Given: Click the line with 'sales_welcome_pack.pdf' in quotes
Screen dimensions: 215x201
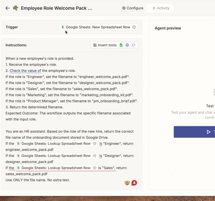Looking at the screenshot, I should pos(62,89).
